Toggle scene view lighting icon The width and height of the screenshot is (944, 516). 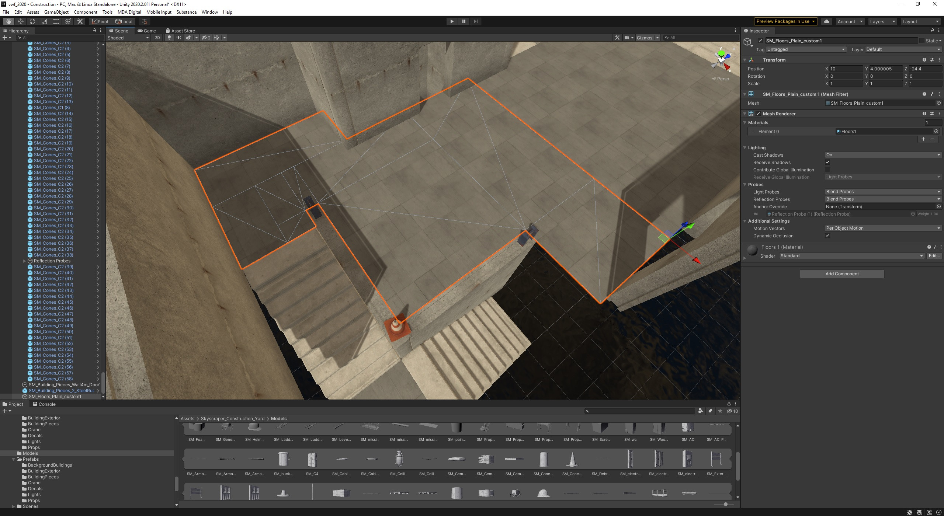click(169, 38)
